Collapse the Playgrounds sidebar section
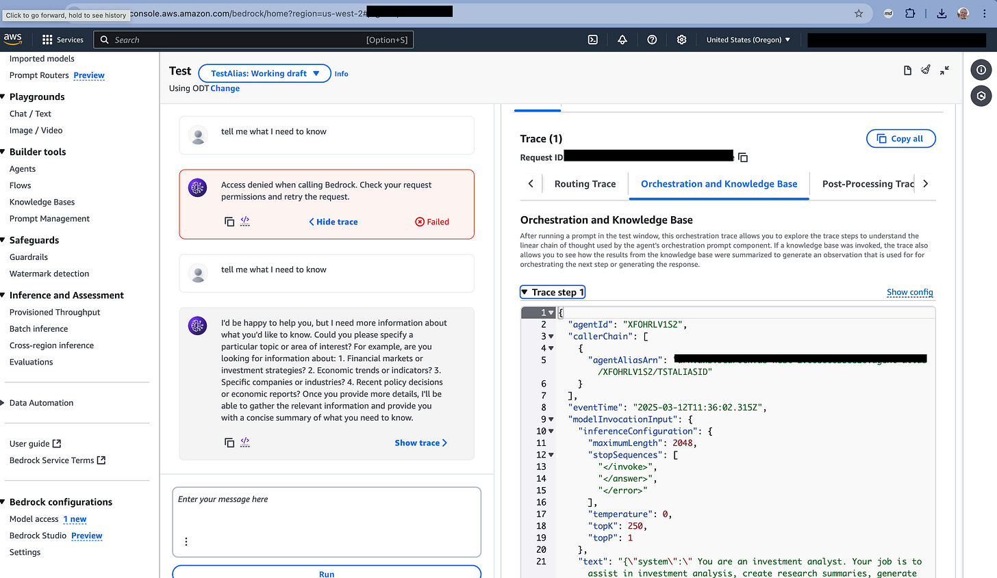Viewport: 997px width, 578px height. [3, 96]
